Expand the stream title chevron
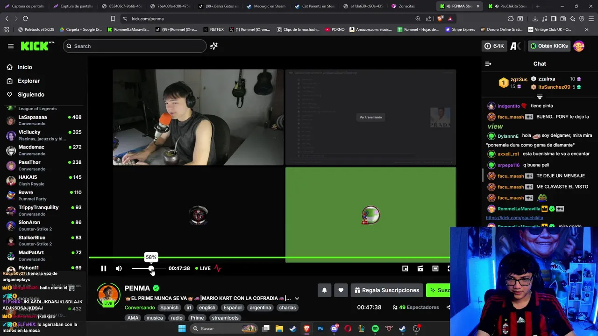Image resolution: width=598 pixels, height=336 pixels. (297, 298)
